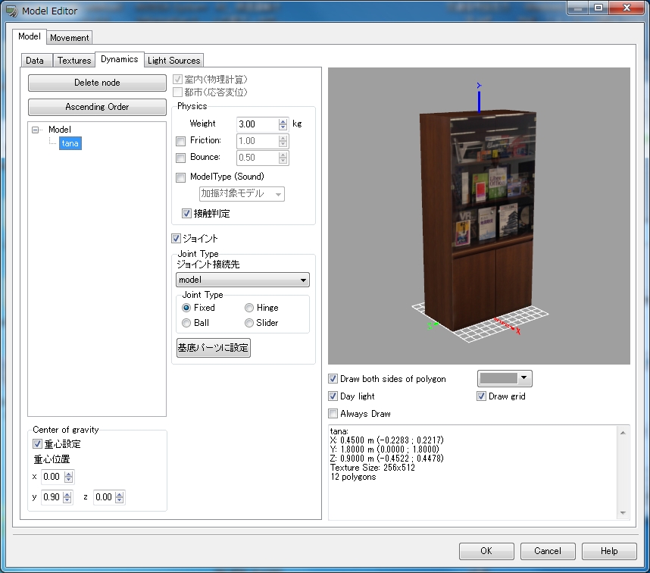The image size is (650, 573).
Task: Uncheck the Draw grid checkbox
Action: click(481, 396)
